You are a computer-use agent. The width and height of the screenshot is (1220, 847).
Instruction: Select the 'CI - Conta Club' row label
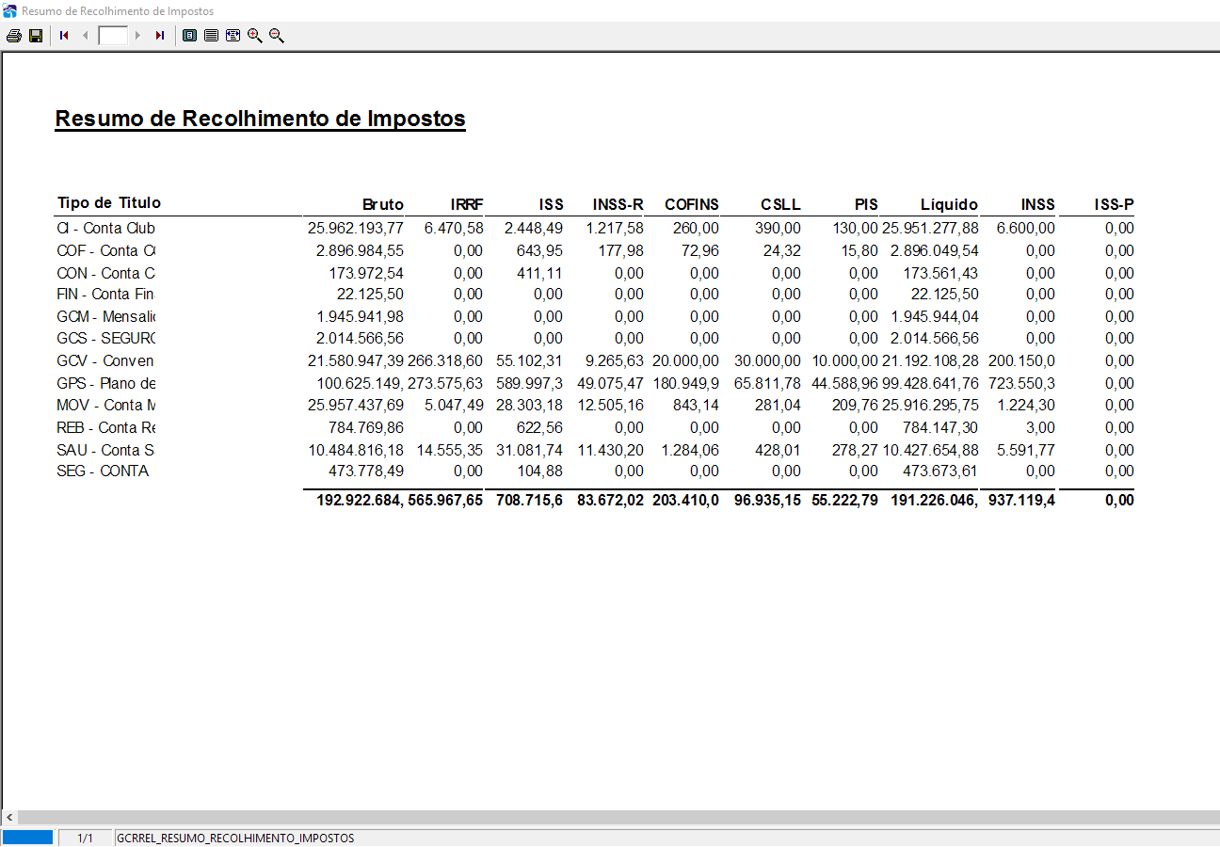point(105,228)
